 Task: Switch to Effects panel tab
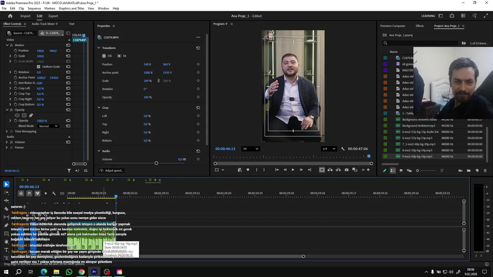tap(419, 26)
